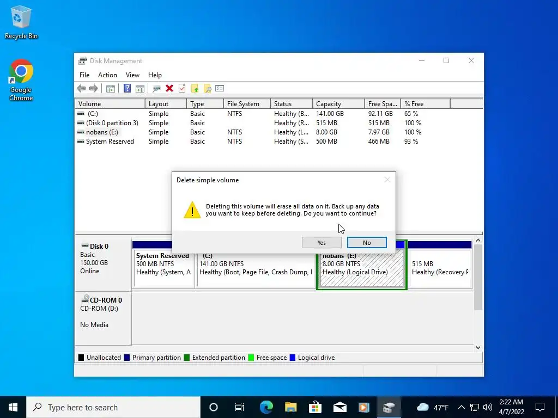
Task: Click the red X Delete toolbar icon
Action: (x=169, y=88)
